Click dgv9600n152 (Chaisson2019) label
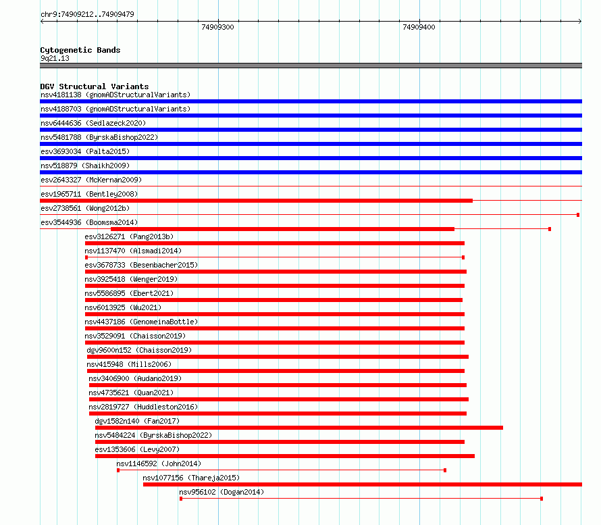 pos(139,350)
